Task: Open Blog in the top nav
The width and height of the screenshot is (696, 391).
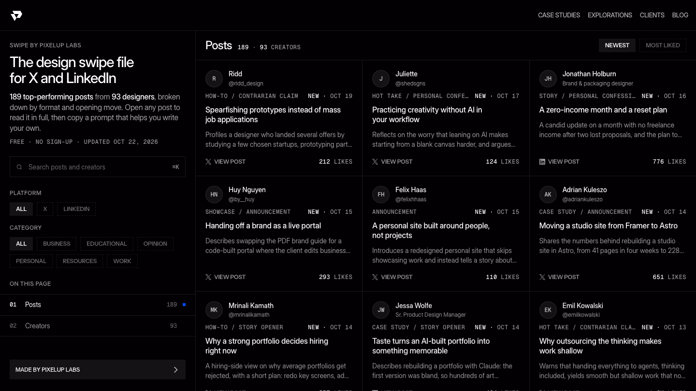Action: 680,15
